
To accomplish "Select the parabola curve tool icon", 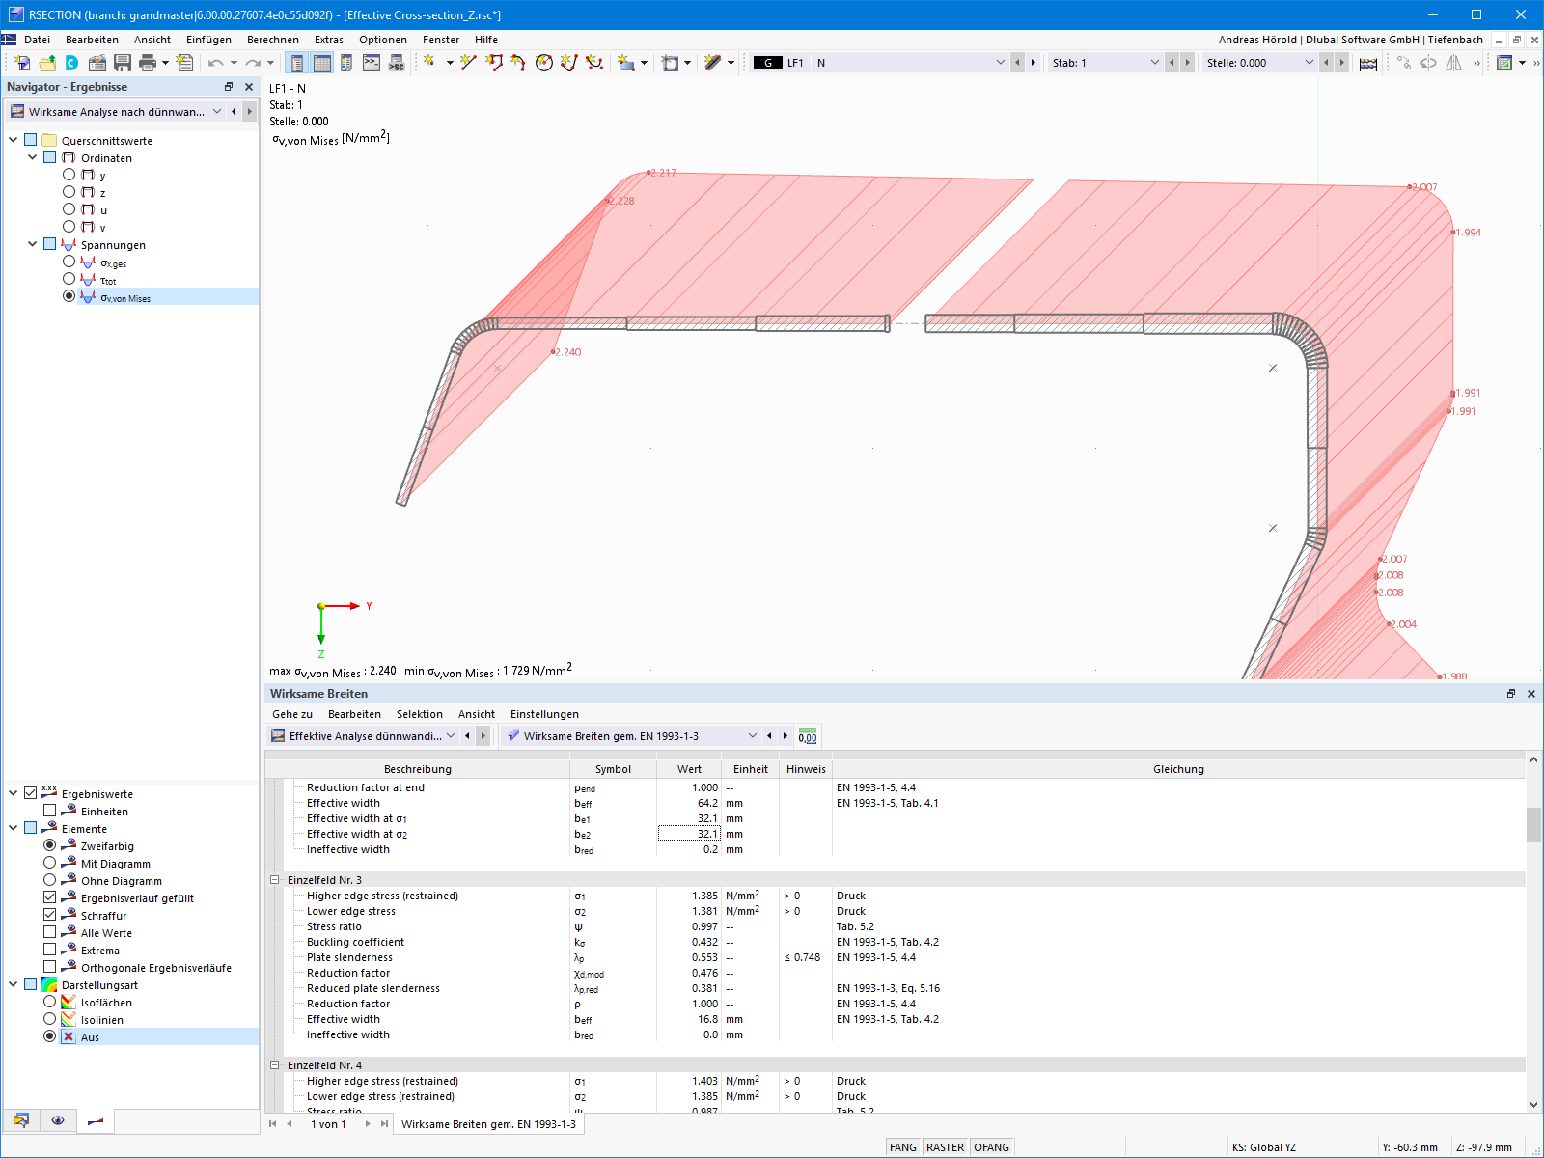I will (569, 63).
